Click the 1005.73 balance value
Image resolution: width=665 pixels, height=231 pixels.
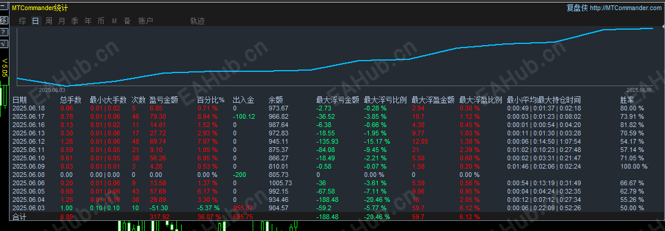pyautogui.click(x=280, y=183)
